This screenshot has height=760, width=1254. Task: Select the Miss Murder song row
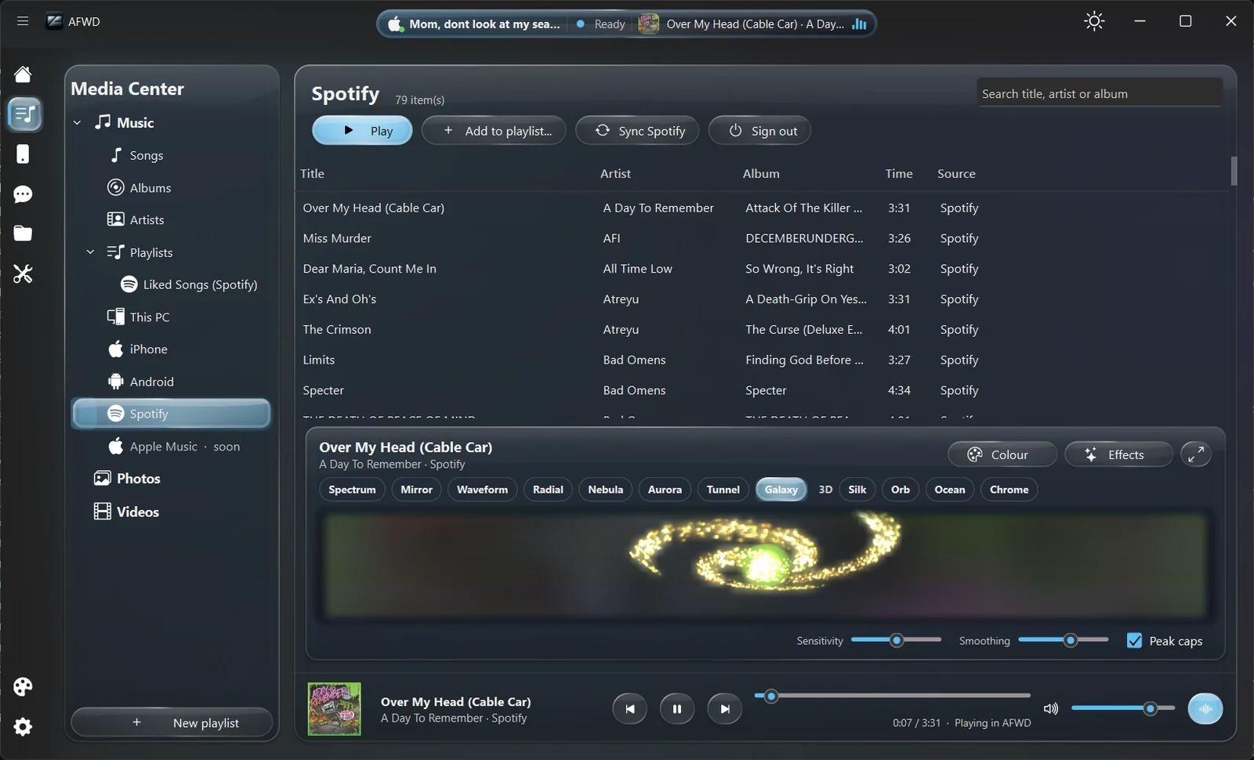760,238
